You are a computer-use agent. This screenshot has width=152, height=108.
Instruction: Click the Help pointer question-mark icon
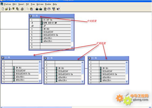coord(58,9)
